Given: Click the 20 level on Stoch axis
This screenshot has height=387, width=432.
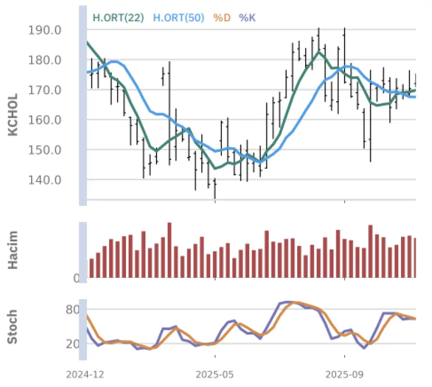Looking at the screenshot, I should click(73, 344).
